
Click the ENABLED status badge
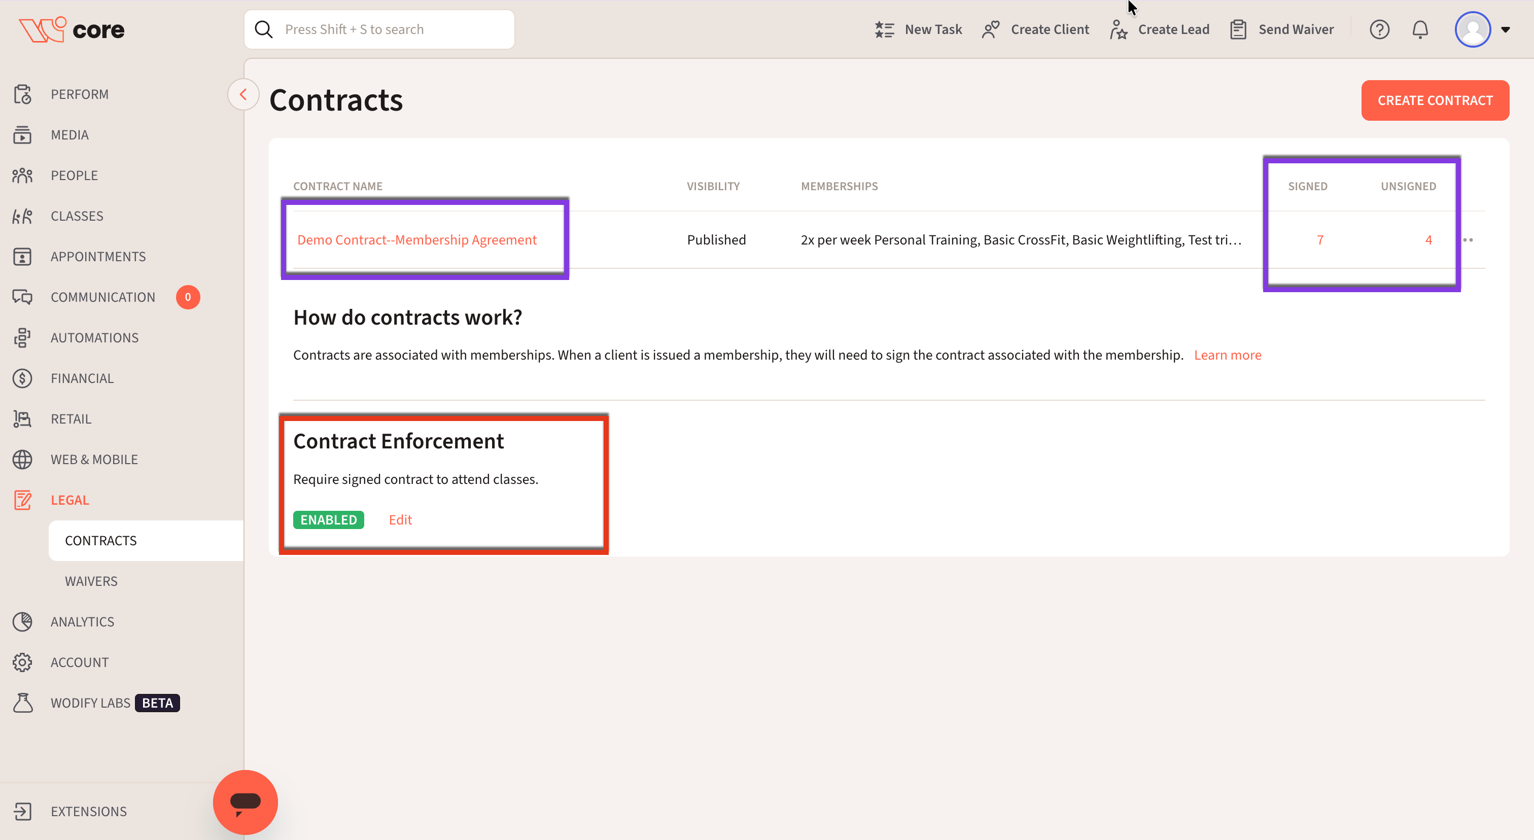(328, 520)
